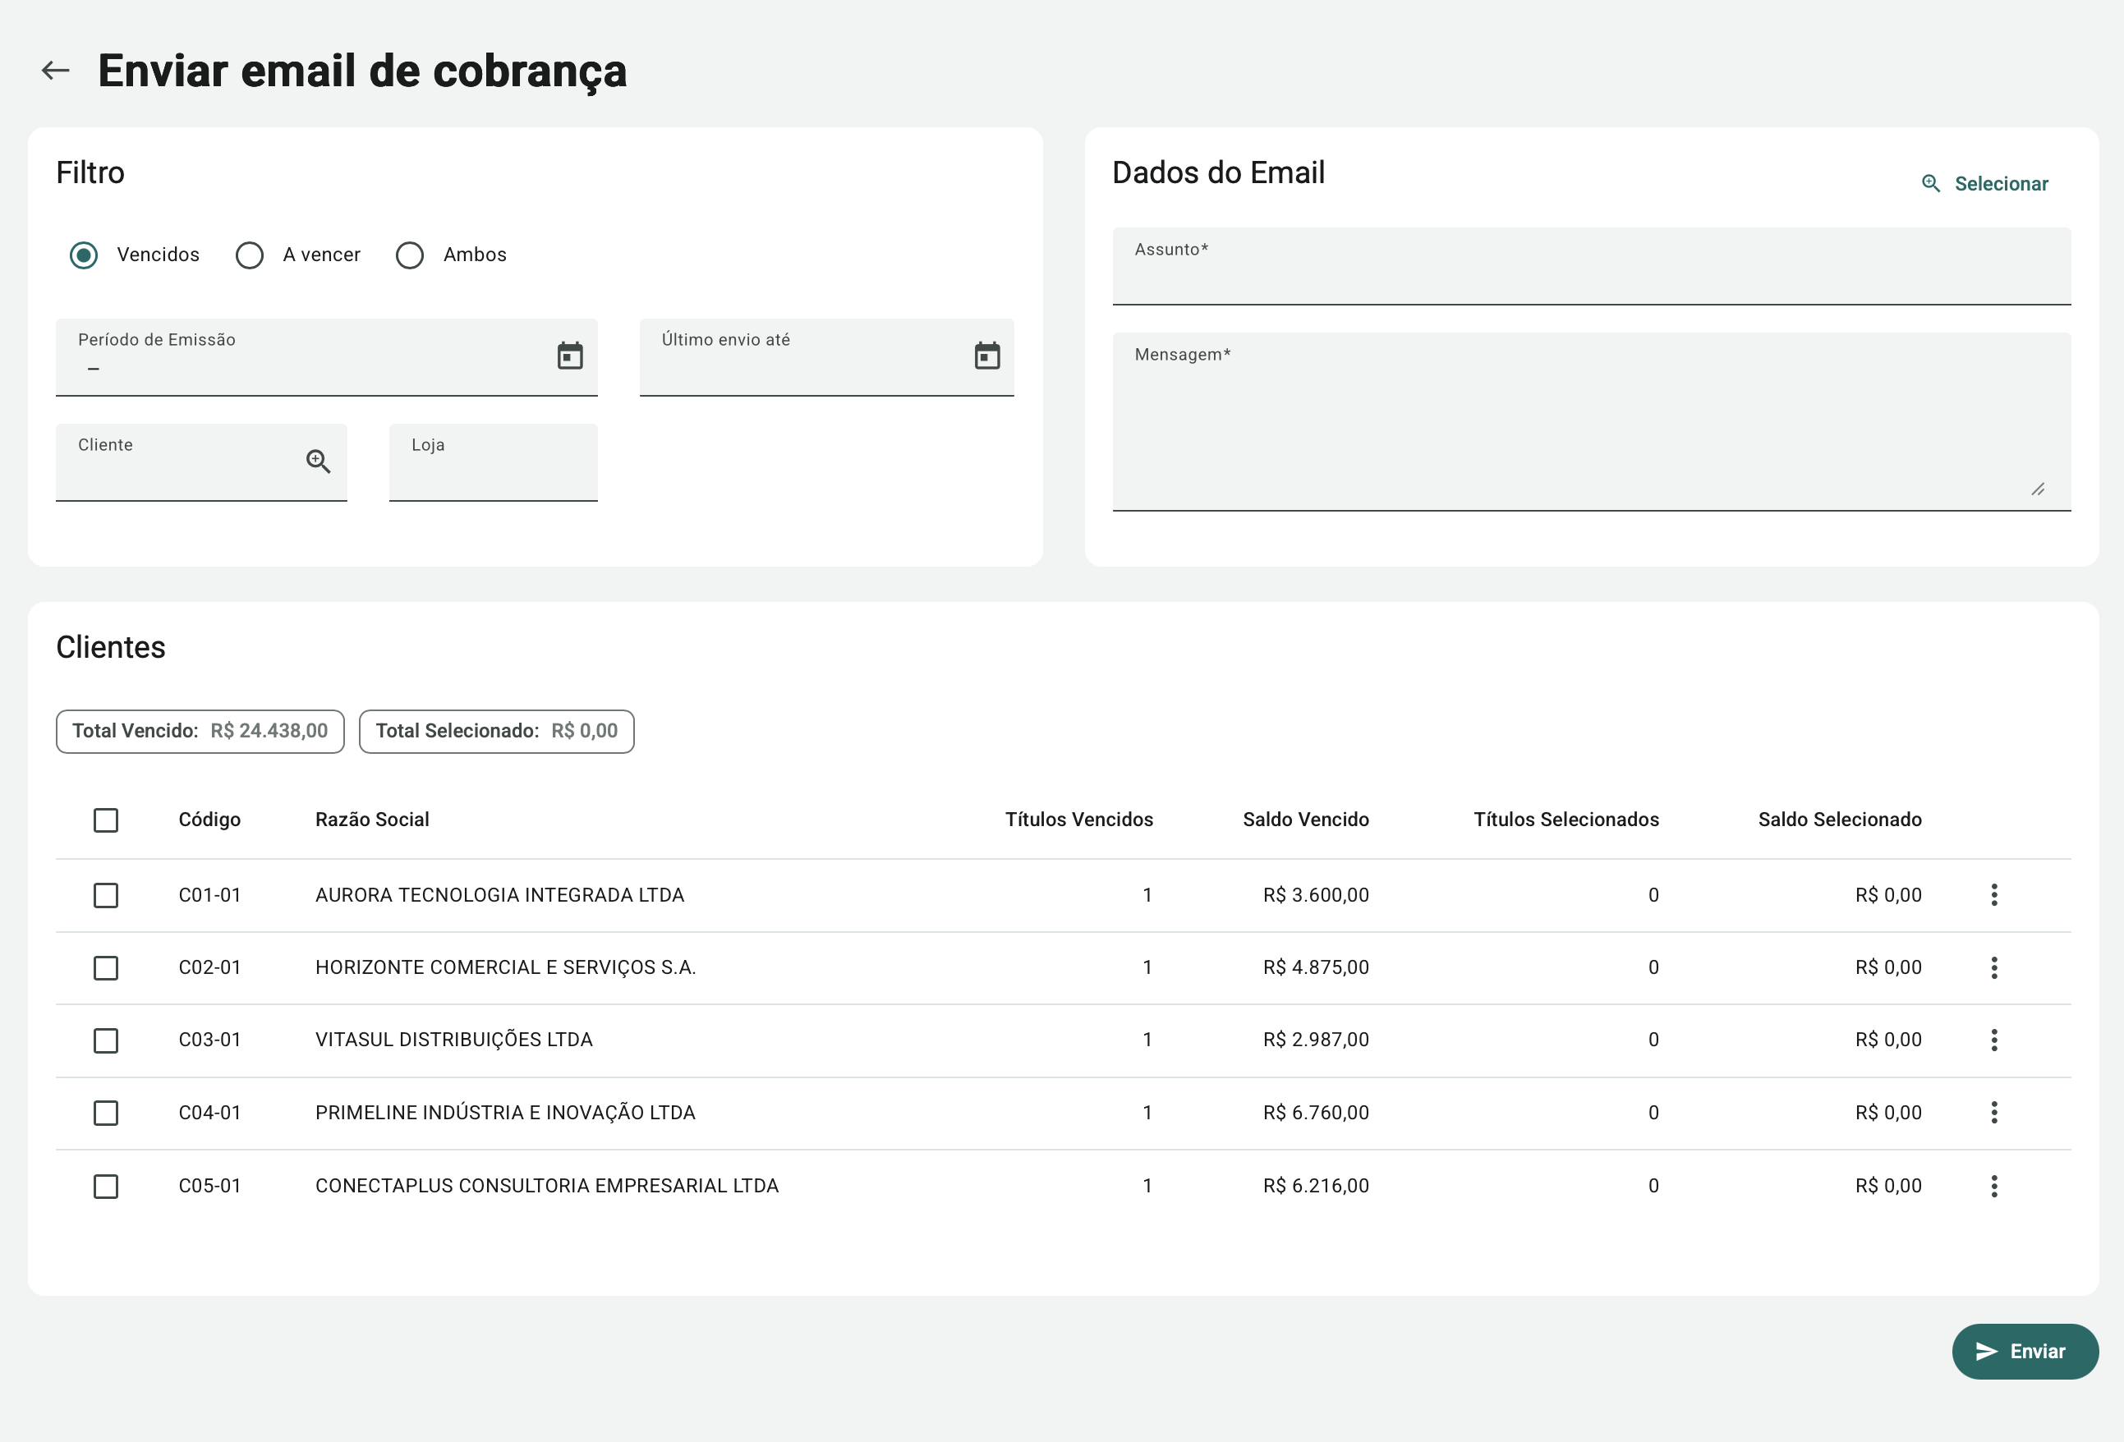
Task: Click the Selecionar email template link
Action: (1984, 184)
